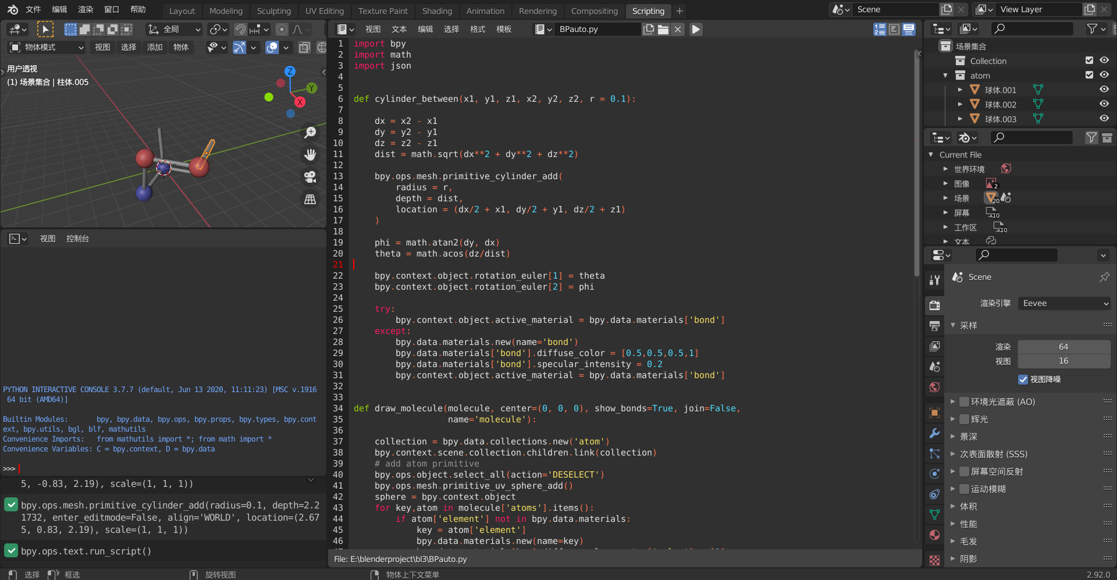This screenshot has height=580, width=1117.
Task: Open the World properties tab
Action: click(934, 387)
